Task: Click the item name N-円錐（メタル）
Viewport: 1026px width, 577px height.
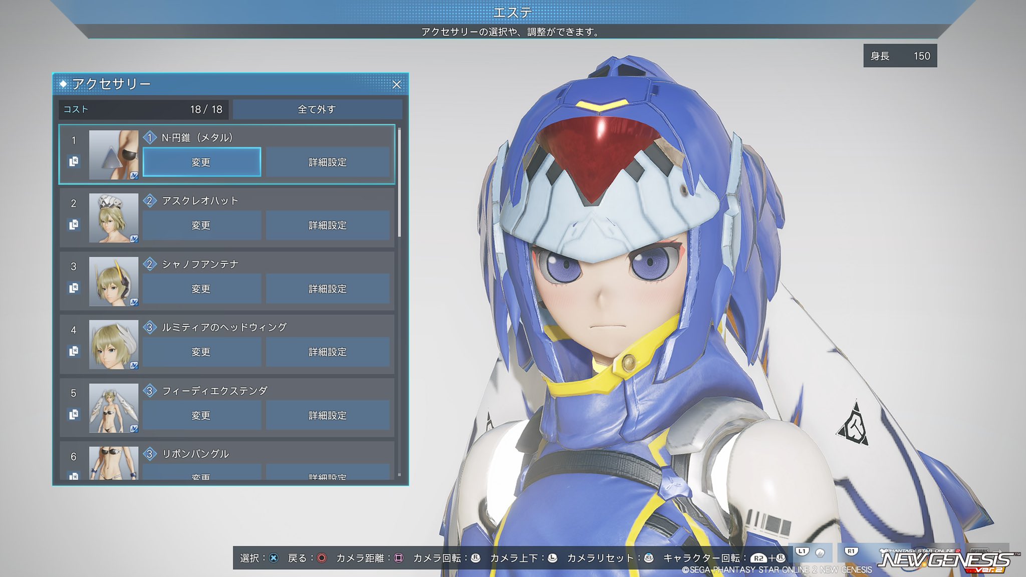Action: tap(197, 137)
